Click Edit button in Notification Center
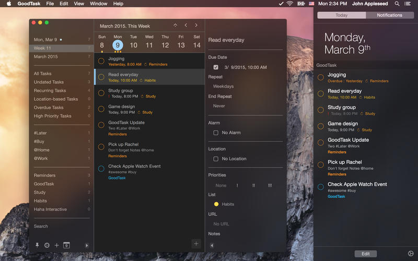The height and width of the screenshot is (261, 418). coord(365,254)
